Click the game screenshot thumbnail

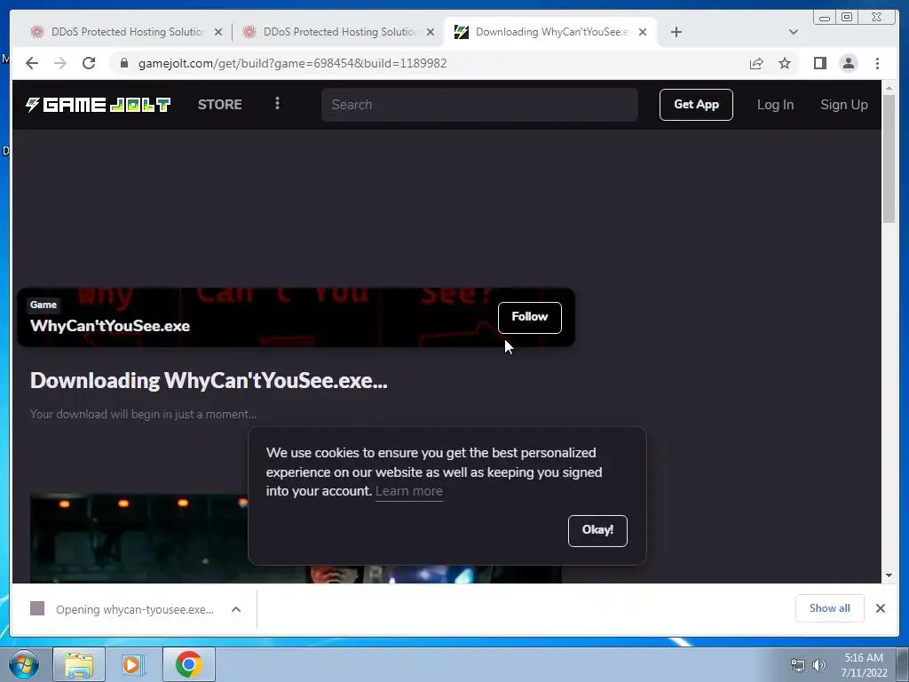[x=139, y=538]
